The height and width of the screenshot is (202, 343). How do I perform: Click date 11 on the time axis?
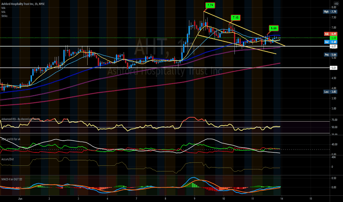[253, 199]
